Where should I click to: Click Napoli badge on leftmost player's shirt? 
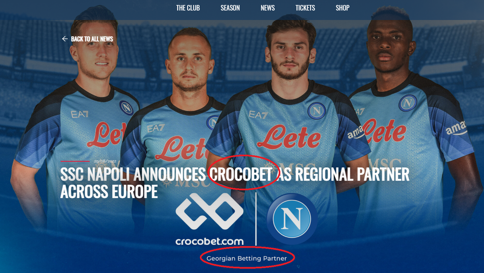[126, 108]
